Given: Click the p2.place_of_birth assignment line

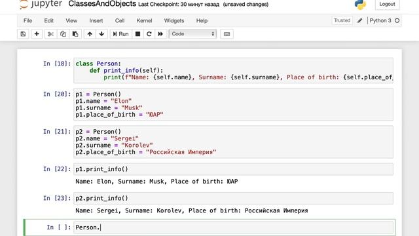Looking at the screenshot, I should [x=145, y=152].
